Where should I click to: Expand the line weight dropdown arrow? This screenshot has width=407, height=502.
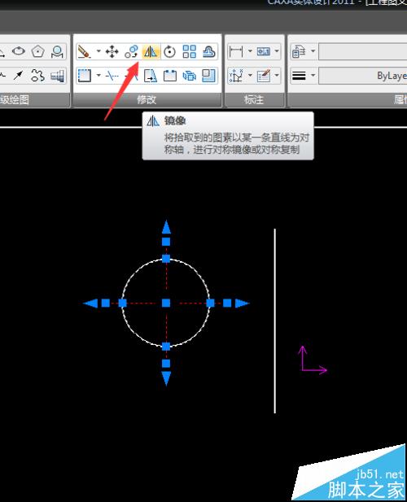313,76
